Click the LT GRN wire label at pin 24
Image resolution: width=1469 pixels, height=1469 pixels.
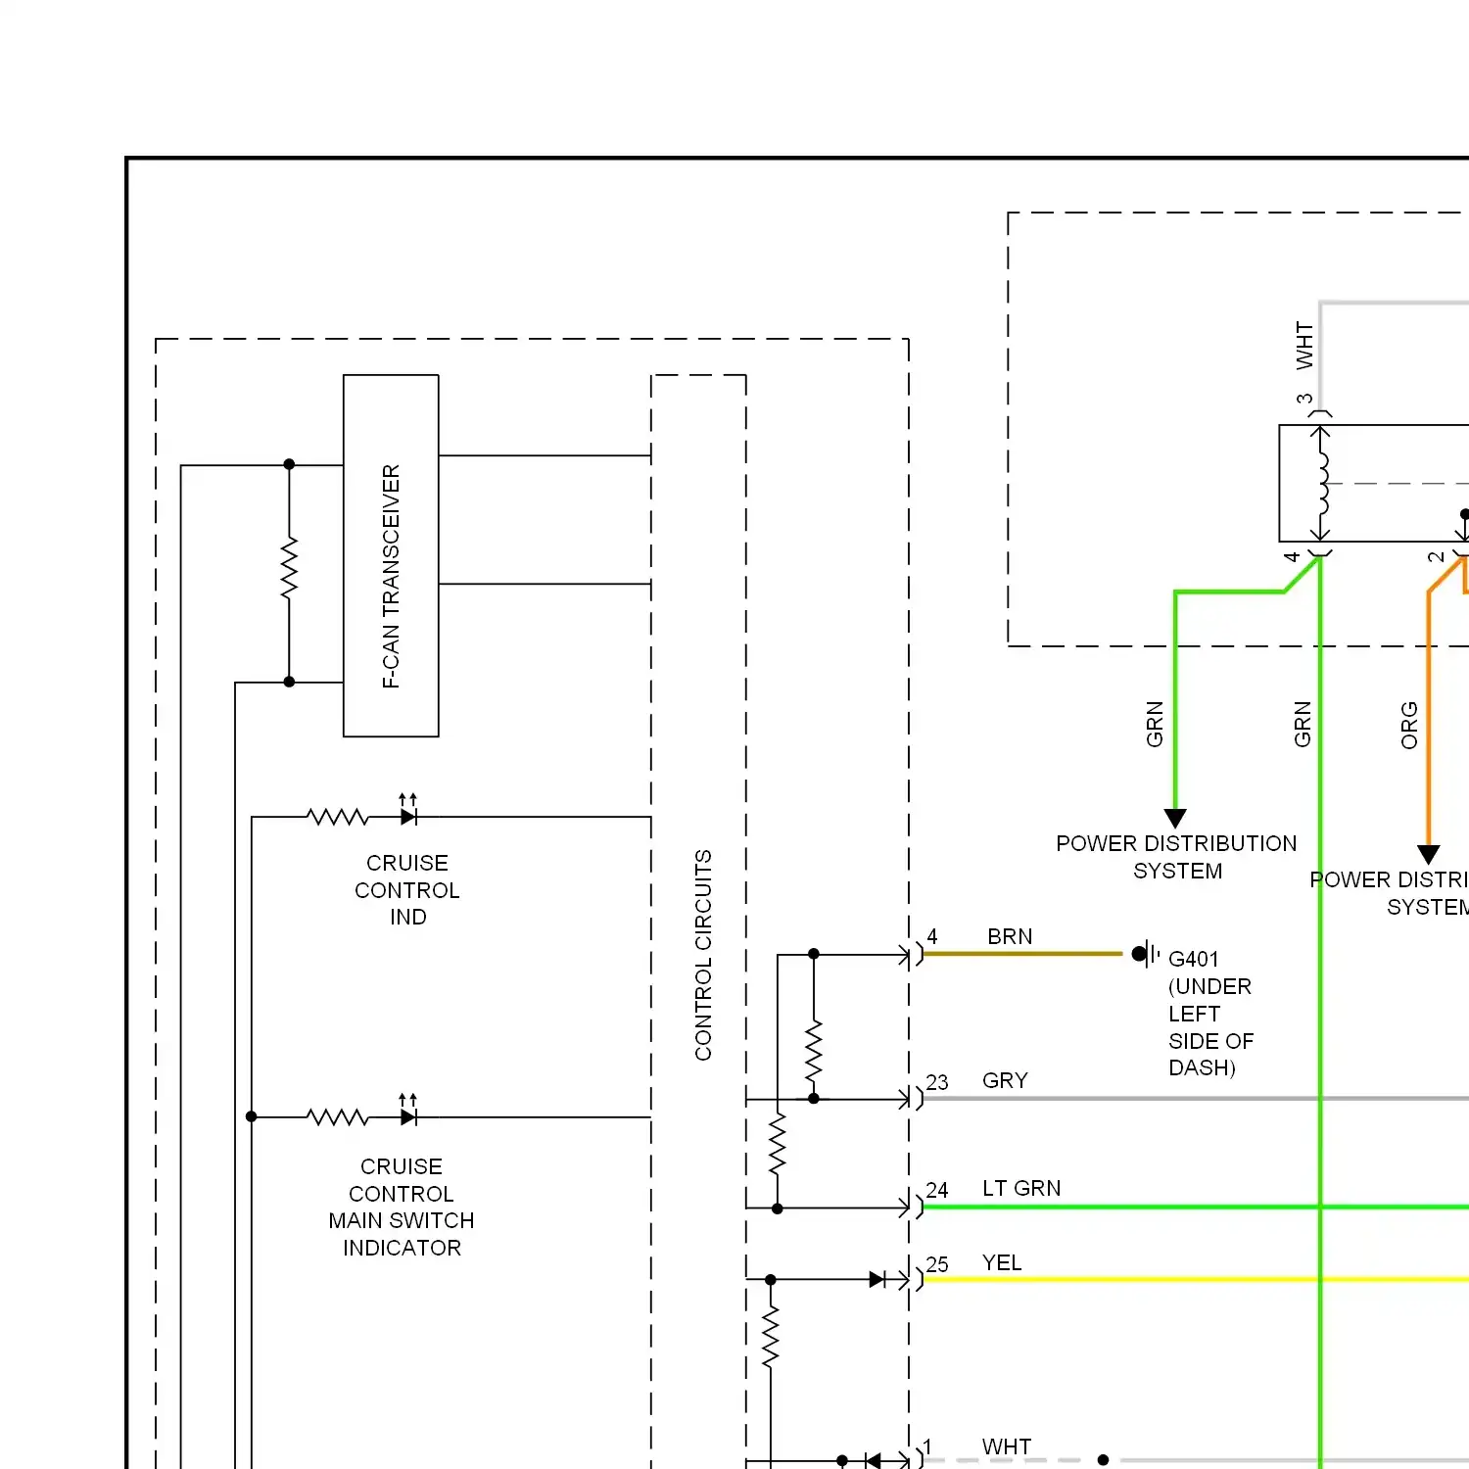tap(1021, 1188)
